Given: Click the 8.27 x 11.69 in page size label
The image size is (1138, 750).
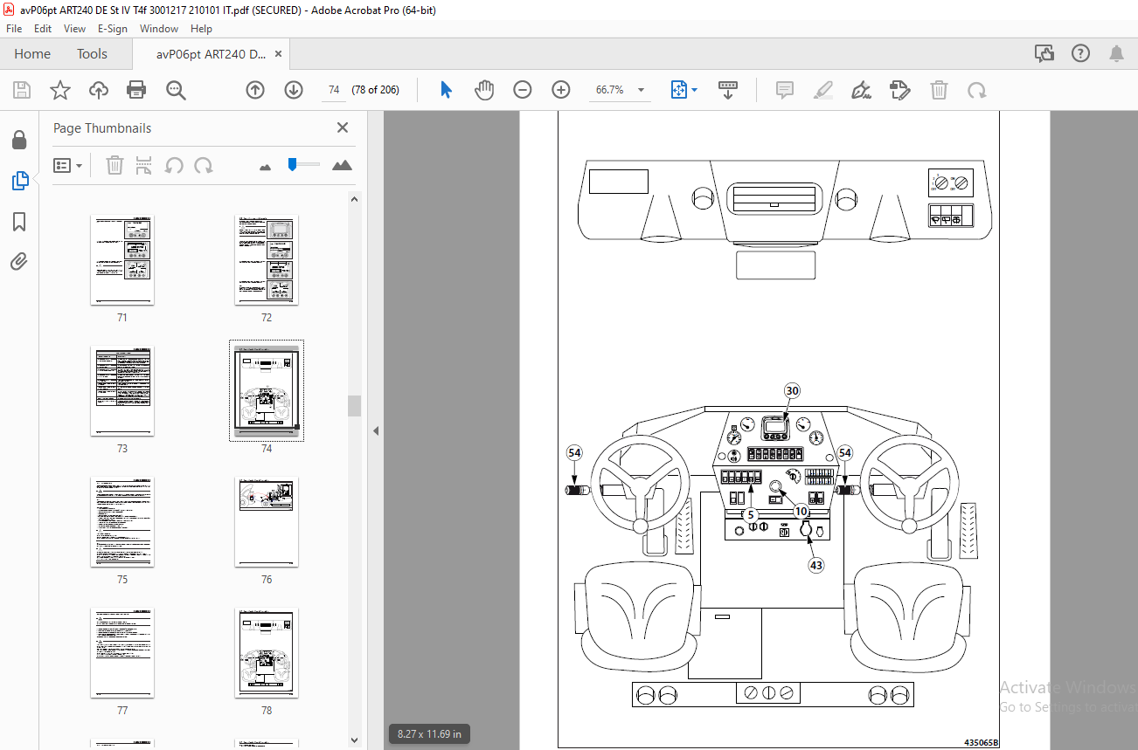Looking at the screenshot, I should pos(429,733).
